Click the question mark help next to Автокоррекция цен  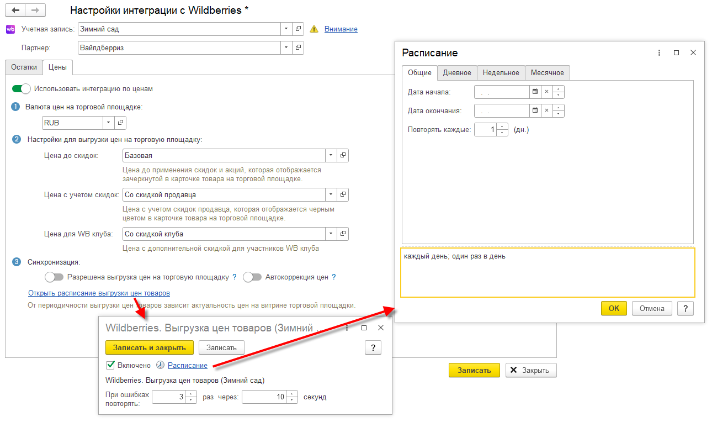(334, 277)
